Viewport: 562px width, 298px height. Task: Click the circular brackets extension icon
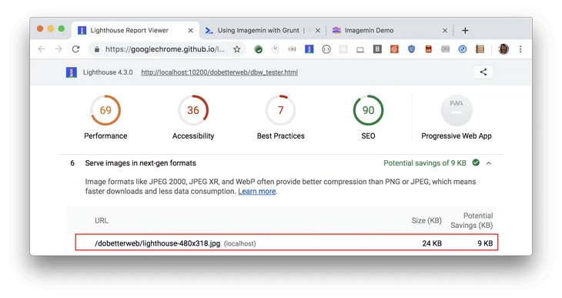coord(326,49)
